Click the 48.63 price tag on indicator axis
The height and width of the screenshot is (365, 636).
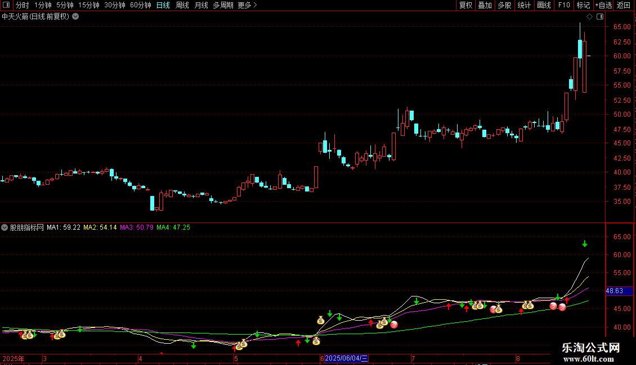pos(619,291)
